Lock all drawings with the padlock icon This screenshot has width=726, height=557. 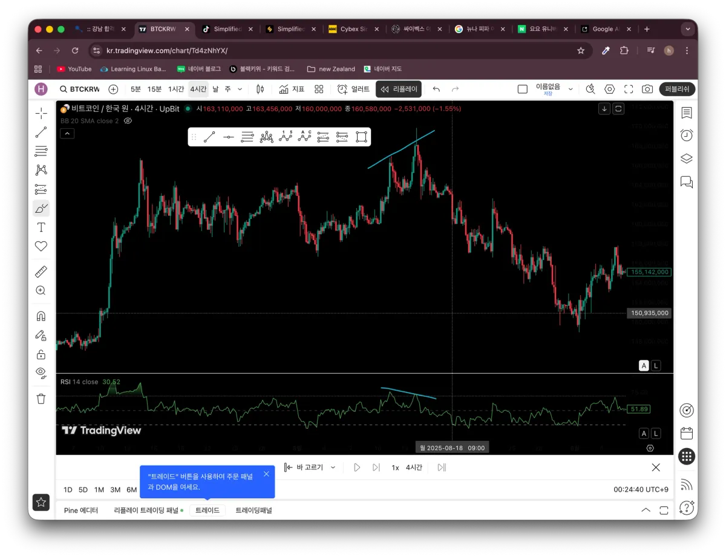(x=41, y=354)
